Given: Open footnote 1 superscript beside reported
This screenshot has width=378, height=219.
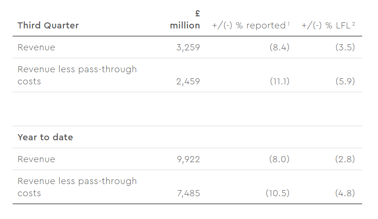Looking at the screenshot, I should click(x=288, y=23).
